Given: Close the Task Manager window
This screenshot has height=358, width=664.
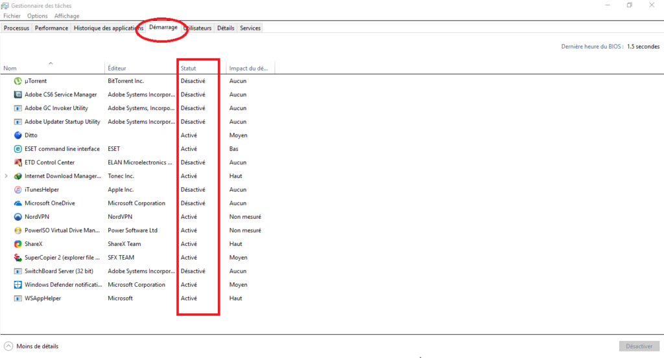Looking at the screenshot, I should click(x=652, y=5).
